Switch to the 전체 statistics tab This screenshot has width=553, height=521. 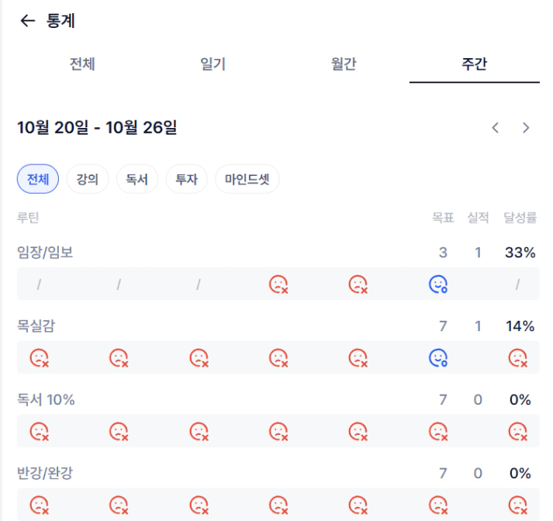82,64
